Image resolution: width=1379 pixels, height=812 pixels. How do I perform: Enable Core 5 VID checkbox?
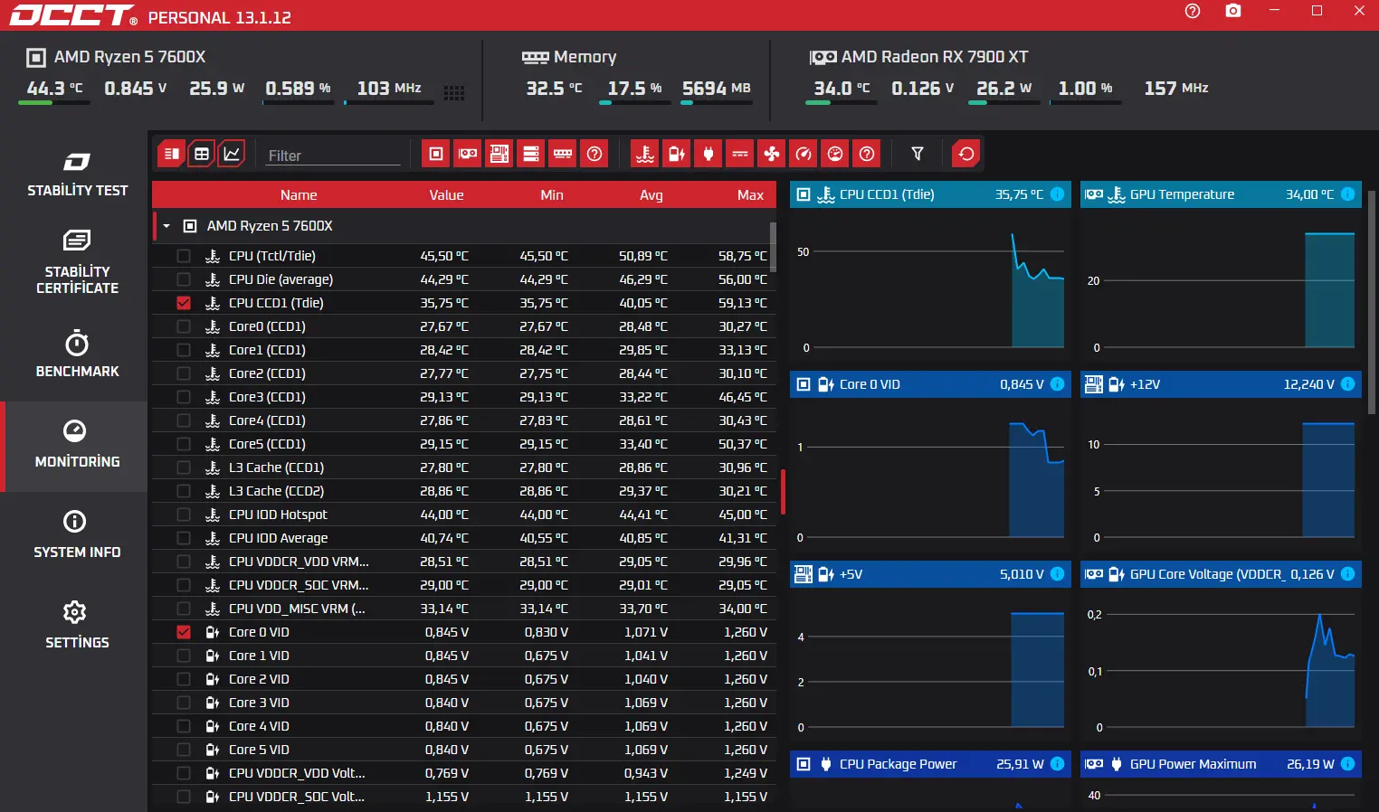(x=184, y=750)
